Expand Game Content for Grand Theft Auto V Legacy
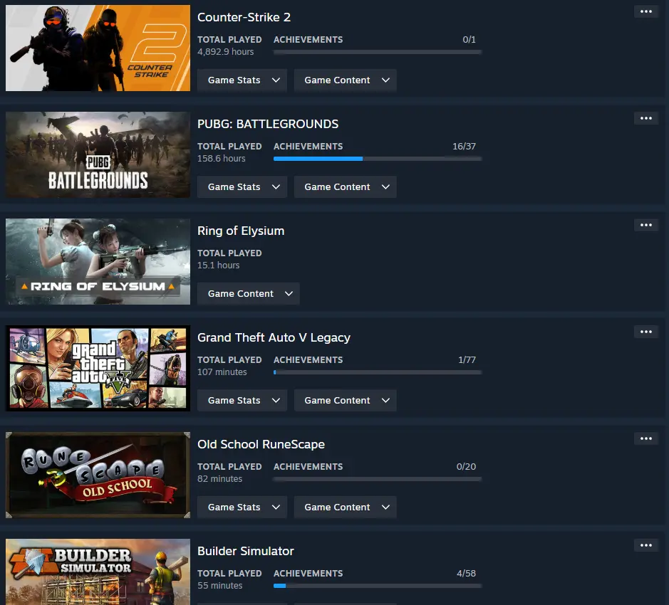669x605 pixels. click(x=345, y=400)
